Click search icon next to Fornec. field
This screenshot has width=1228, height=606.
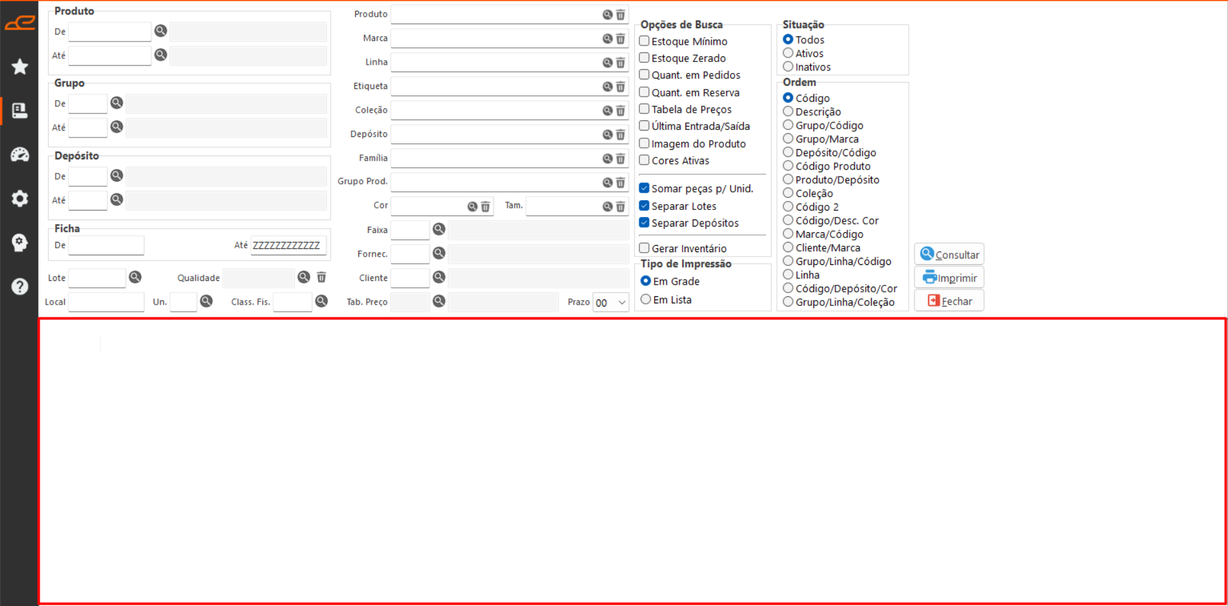(x=439, y=253)
